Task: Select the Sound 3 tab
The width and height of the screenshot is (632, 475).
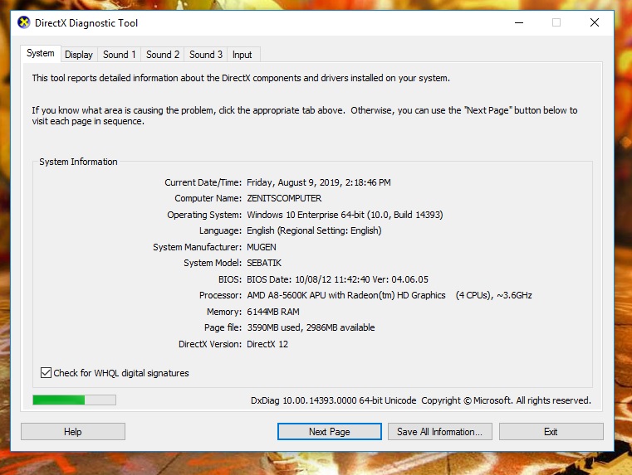Action: click(206, 55)
